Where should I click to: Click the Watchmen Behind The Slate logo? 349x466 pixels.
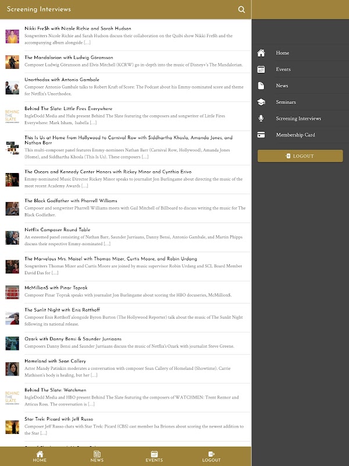[12, 398]
